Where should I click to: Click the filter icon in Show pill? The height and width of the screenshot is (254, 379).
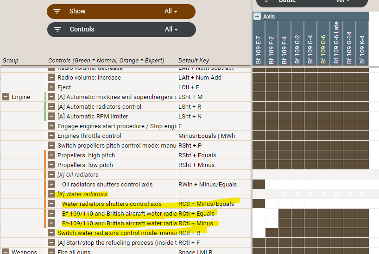57,12
